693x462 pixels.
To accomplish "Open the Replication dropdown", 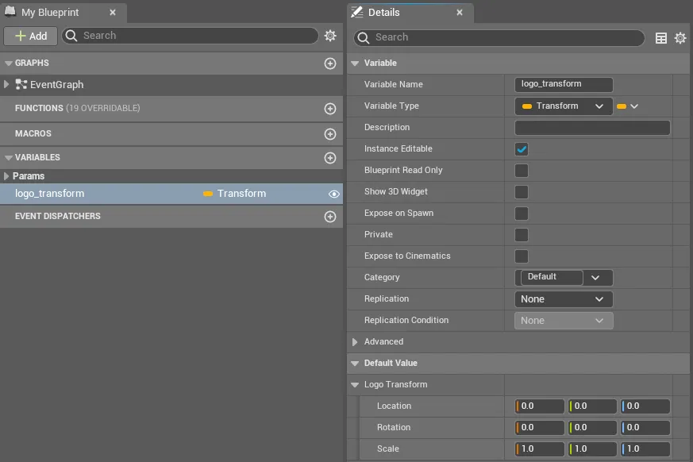I will (564, 299).
